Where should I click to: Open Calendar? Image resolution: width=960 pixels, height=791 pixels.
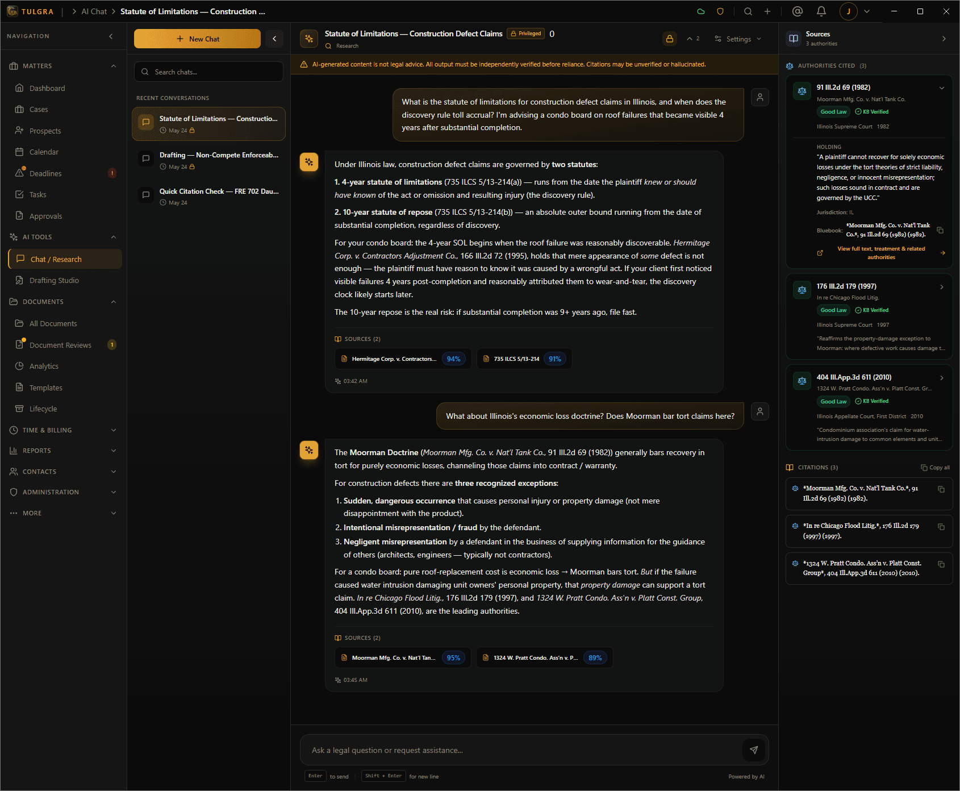coord(65,152)
